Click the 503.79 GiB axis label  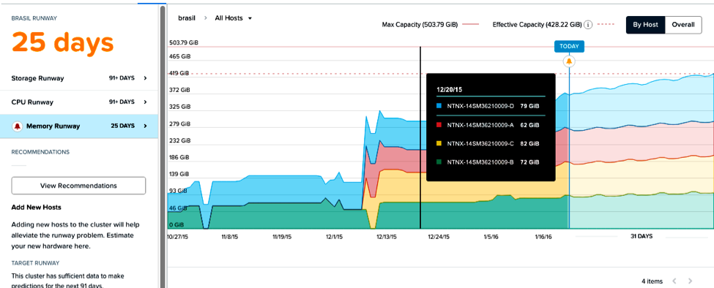[x=184, y=42]
